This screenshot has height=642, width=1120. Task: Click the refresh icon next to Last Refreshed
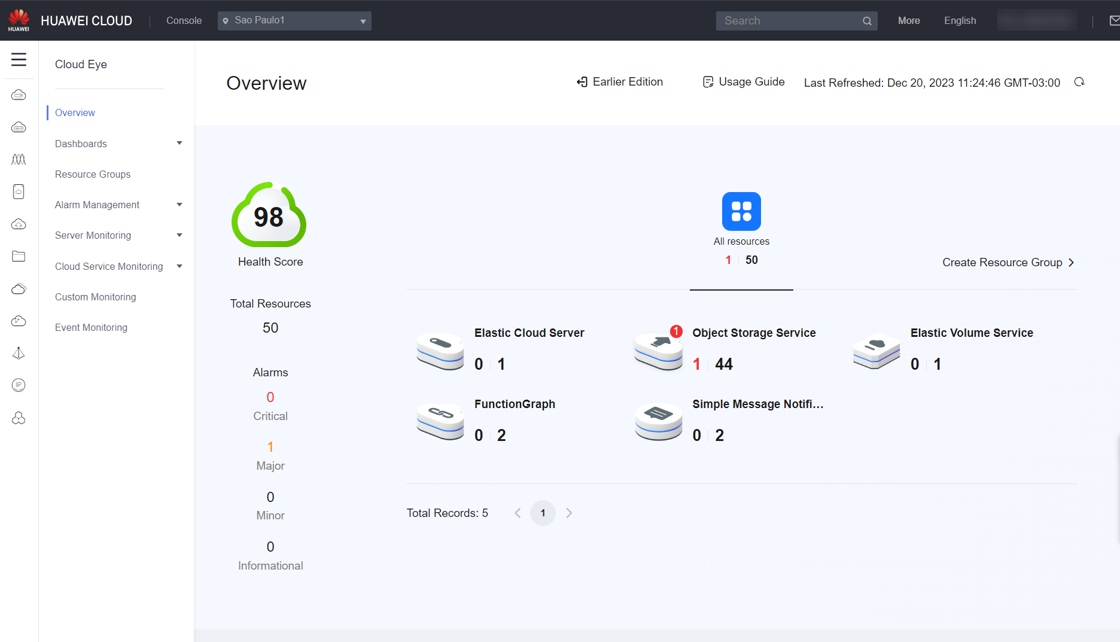click(1079, 82)
